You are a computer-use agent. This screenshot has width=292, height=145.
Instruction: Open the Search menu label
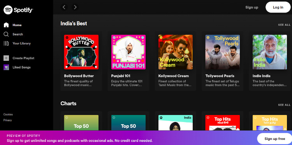18,34
